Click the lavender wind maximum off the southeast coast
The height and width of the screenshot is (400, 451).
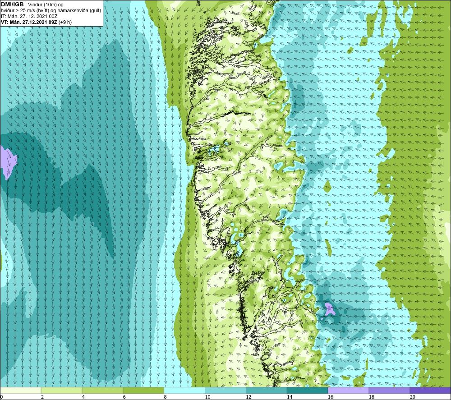[x=329, y=309]
